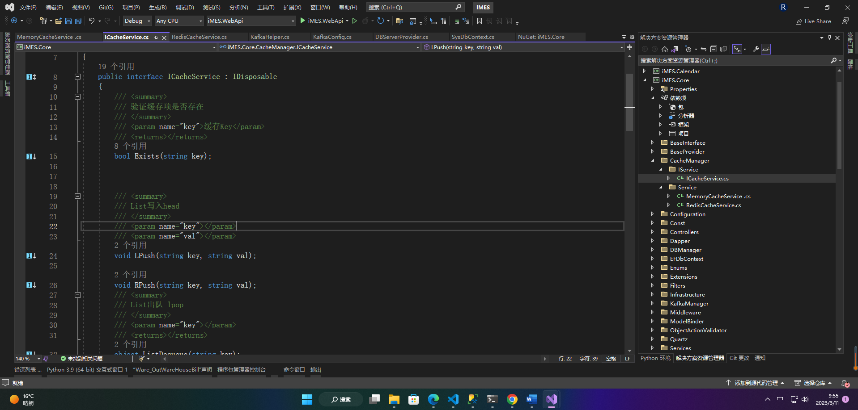Pin the Solution Explorer panel
This screenshot has height=410, width=858.
829,38
